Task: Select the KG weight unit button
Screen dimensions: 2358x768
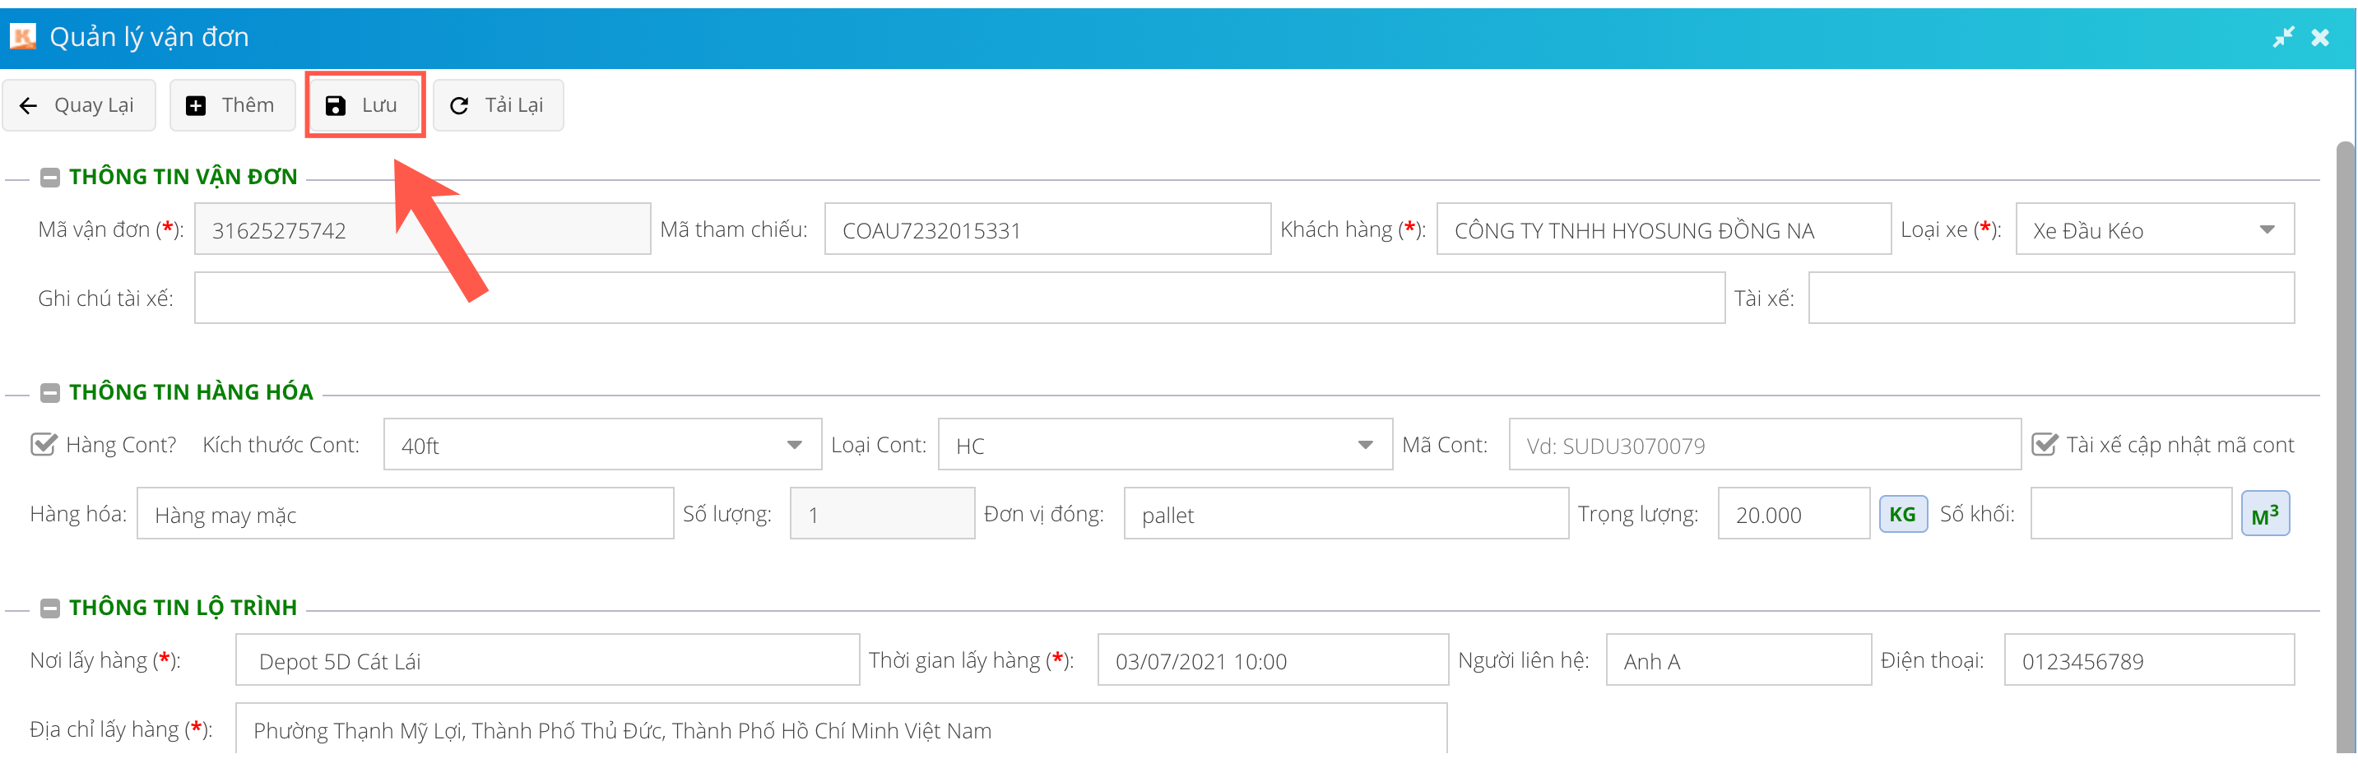Action: pos(1902,515)
